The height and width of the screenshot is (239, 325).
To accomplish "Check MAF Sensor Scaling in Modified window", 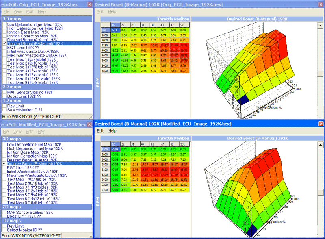I will tap(4, 213).
